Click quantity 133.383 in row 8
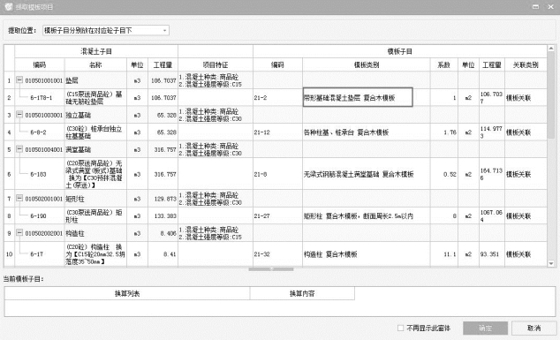560x340 pixels. point(165,215)
